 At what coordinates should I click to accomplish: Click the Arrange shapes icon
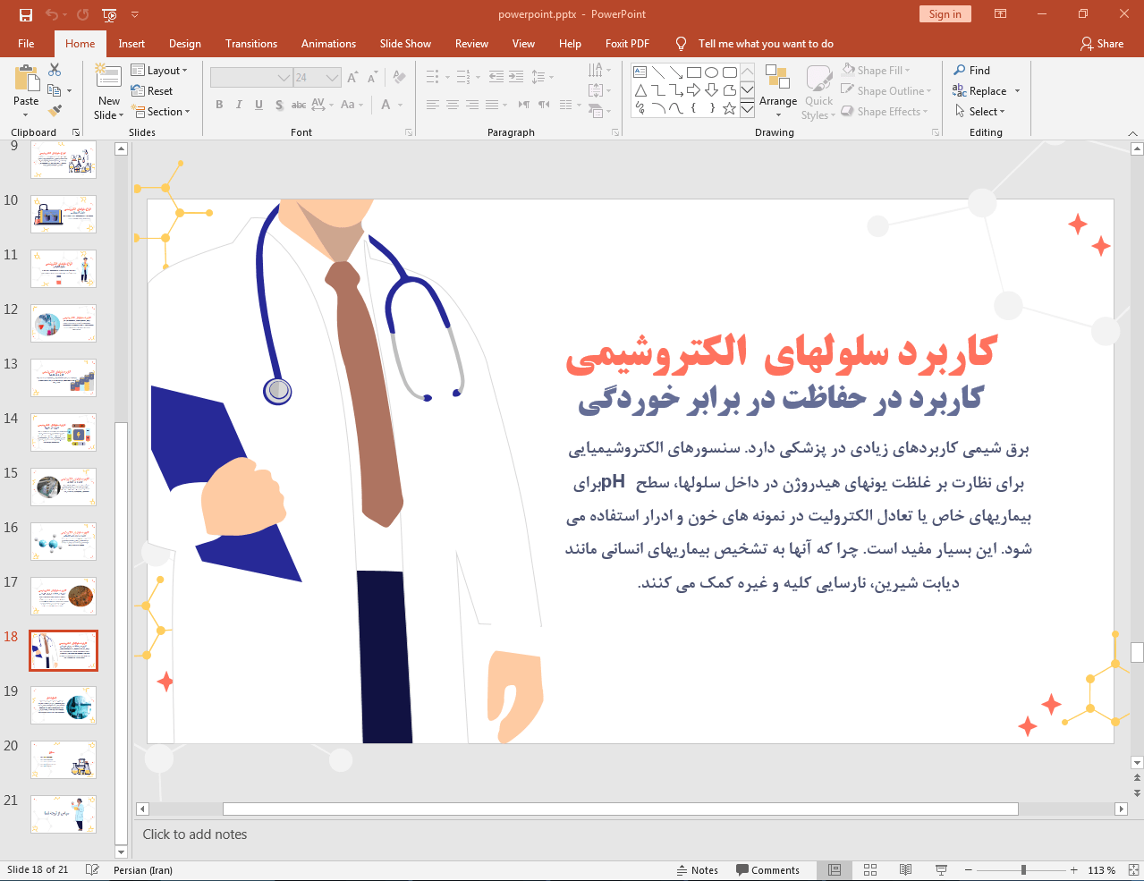click(x=777, y=78)
